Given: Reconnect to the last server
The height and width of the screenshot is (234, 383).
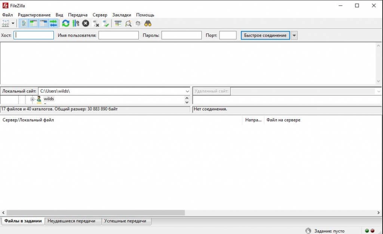Looking at the screenshot, I should (105, 23).
